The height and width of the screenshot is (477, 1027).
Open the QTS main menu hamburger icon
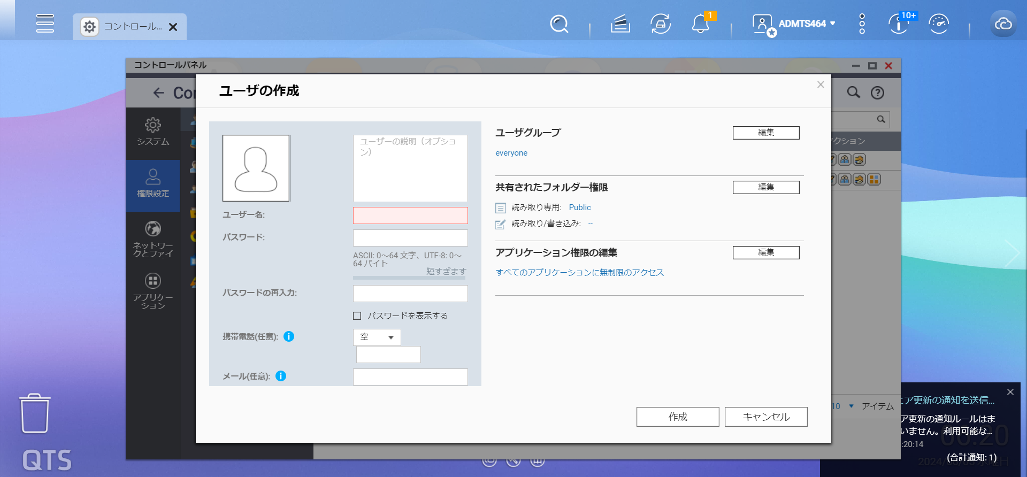[x=45, y=24]
